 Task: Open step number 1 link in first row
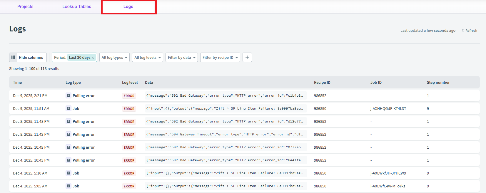[x=428, y=95]
